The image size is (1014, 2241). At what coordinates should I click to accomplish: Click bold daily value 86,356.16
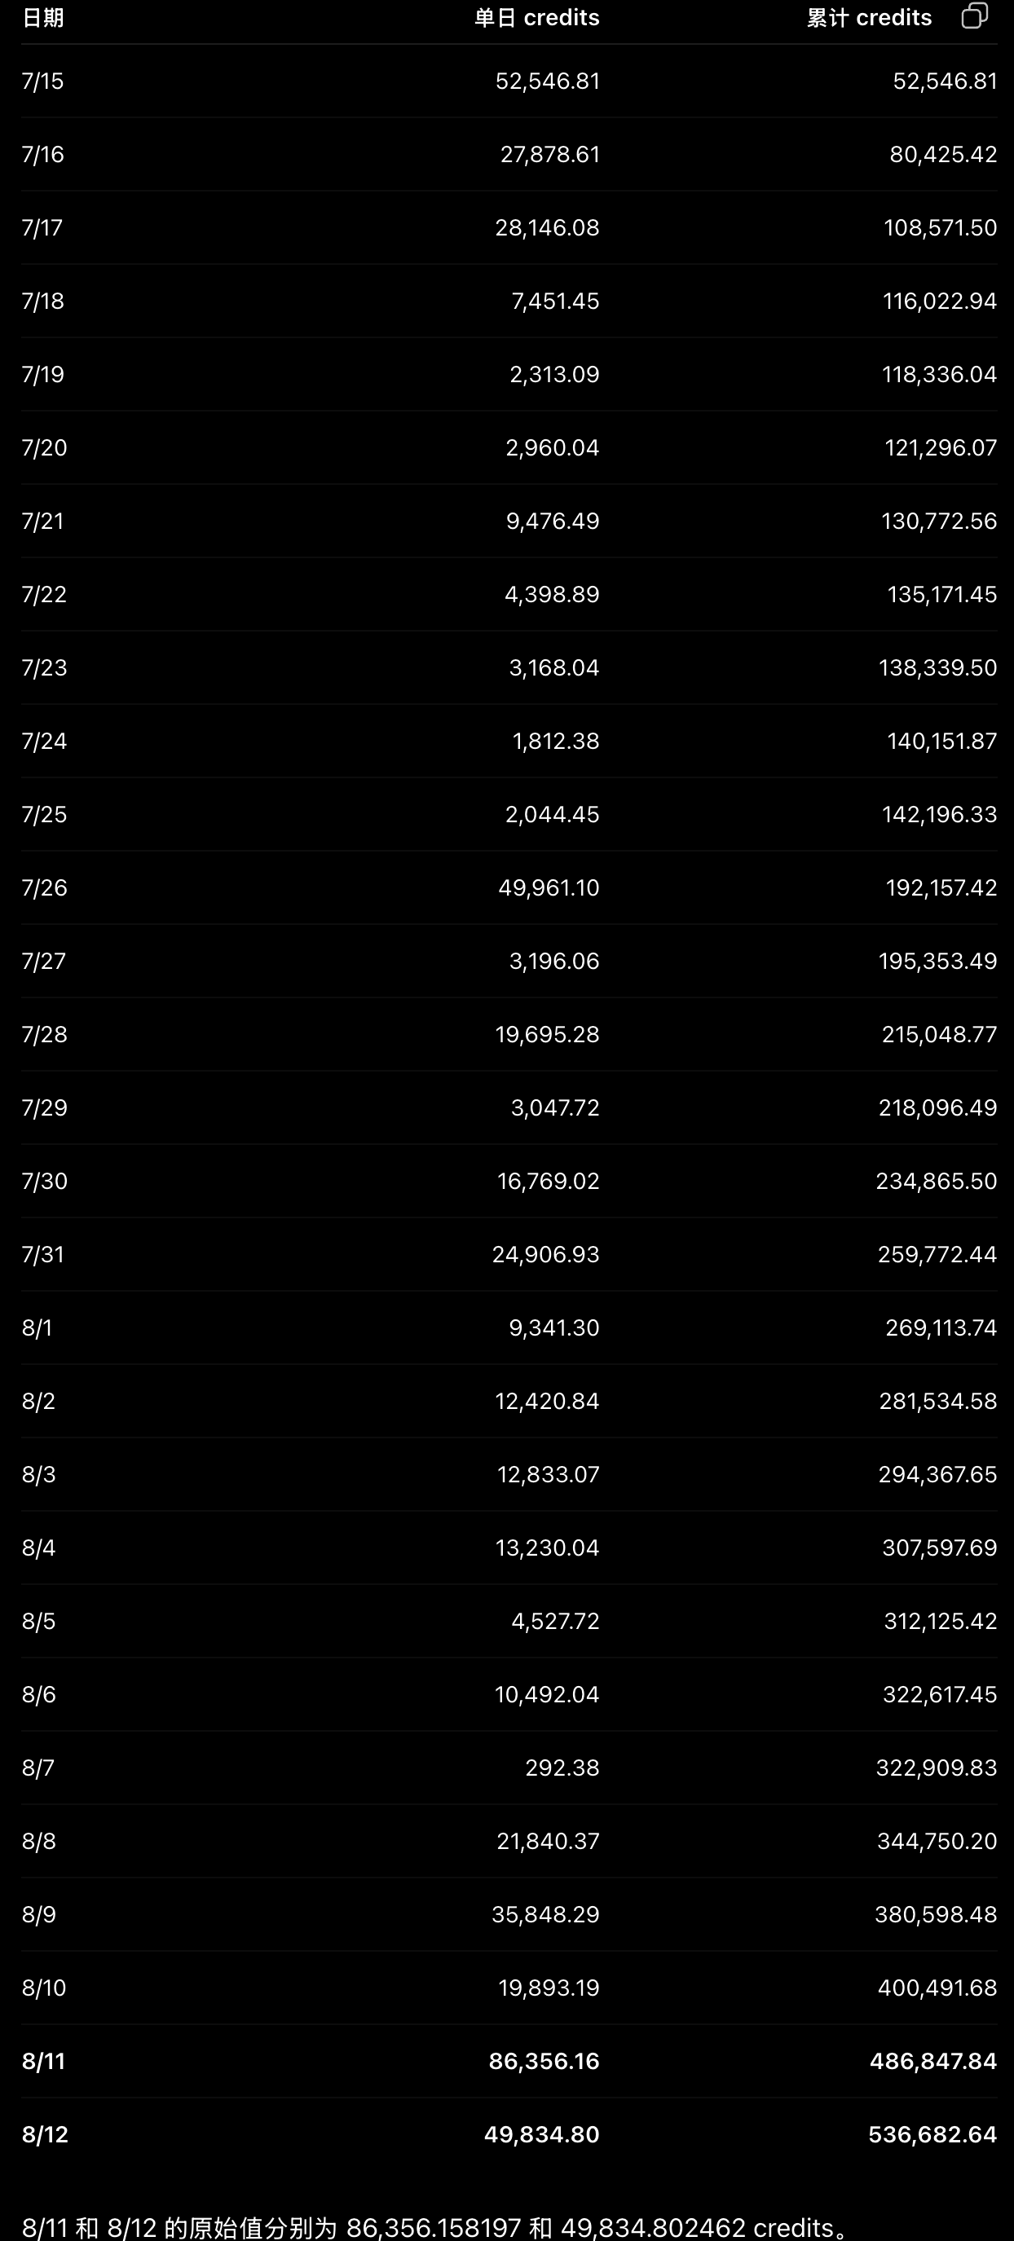coord(544,2061)
